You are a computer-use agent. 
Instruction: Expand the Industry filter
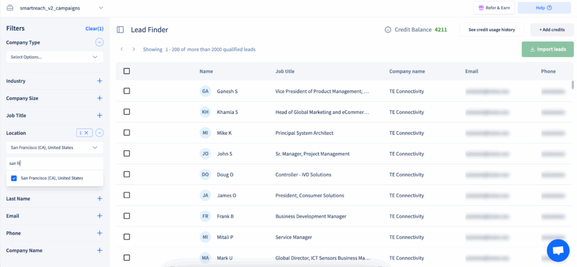(x=99, y=81)
